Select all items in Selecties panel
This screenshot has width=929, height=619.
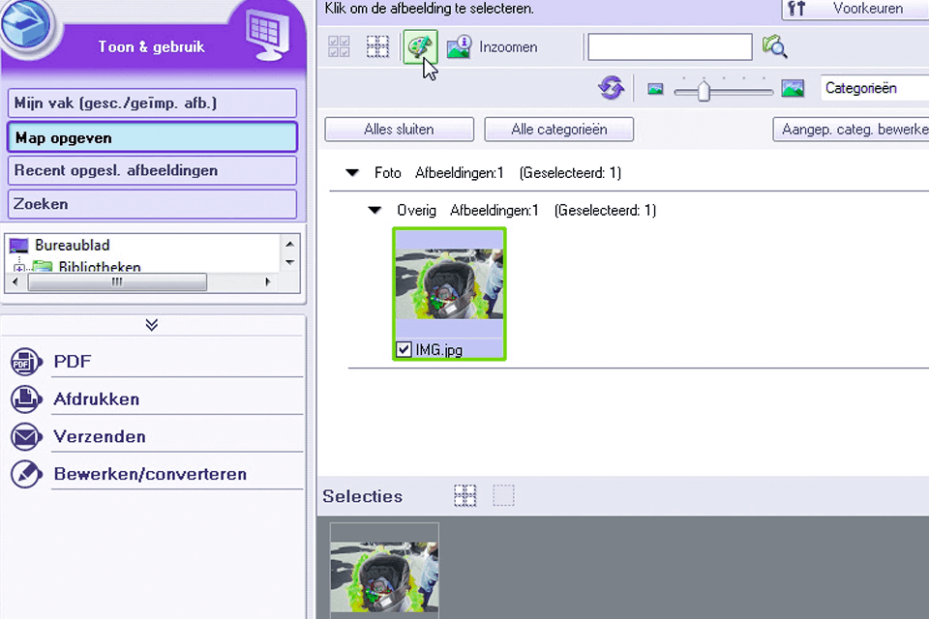465,495
